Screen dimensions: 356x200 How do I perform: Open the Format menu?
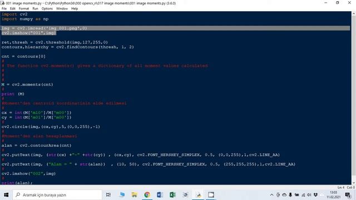pos(24,9)
